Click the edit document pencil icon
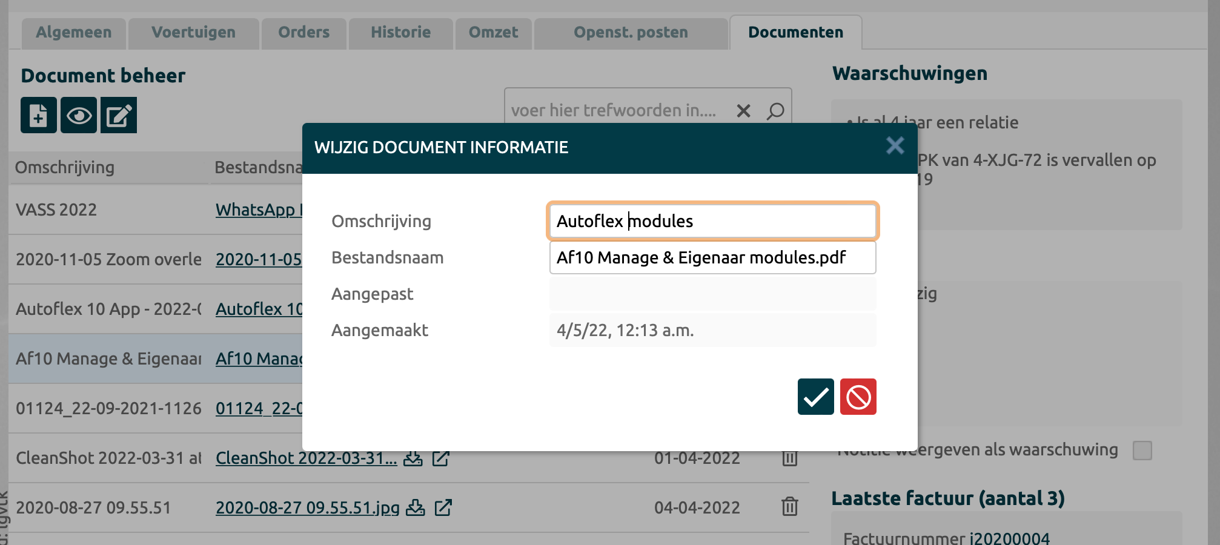This screenshot has height=545, width=1220. (x=119, y=115)
